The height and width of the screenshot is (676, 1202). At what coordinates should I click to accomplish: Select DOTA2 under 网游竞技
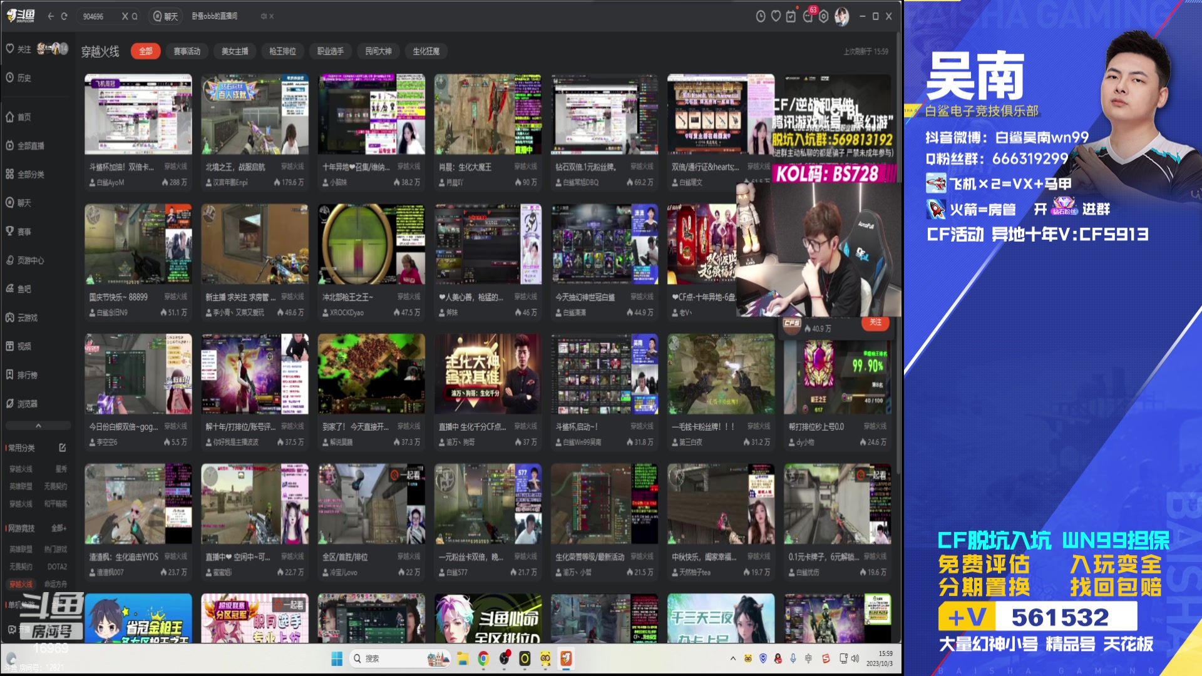(x=57, y=566)
